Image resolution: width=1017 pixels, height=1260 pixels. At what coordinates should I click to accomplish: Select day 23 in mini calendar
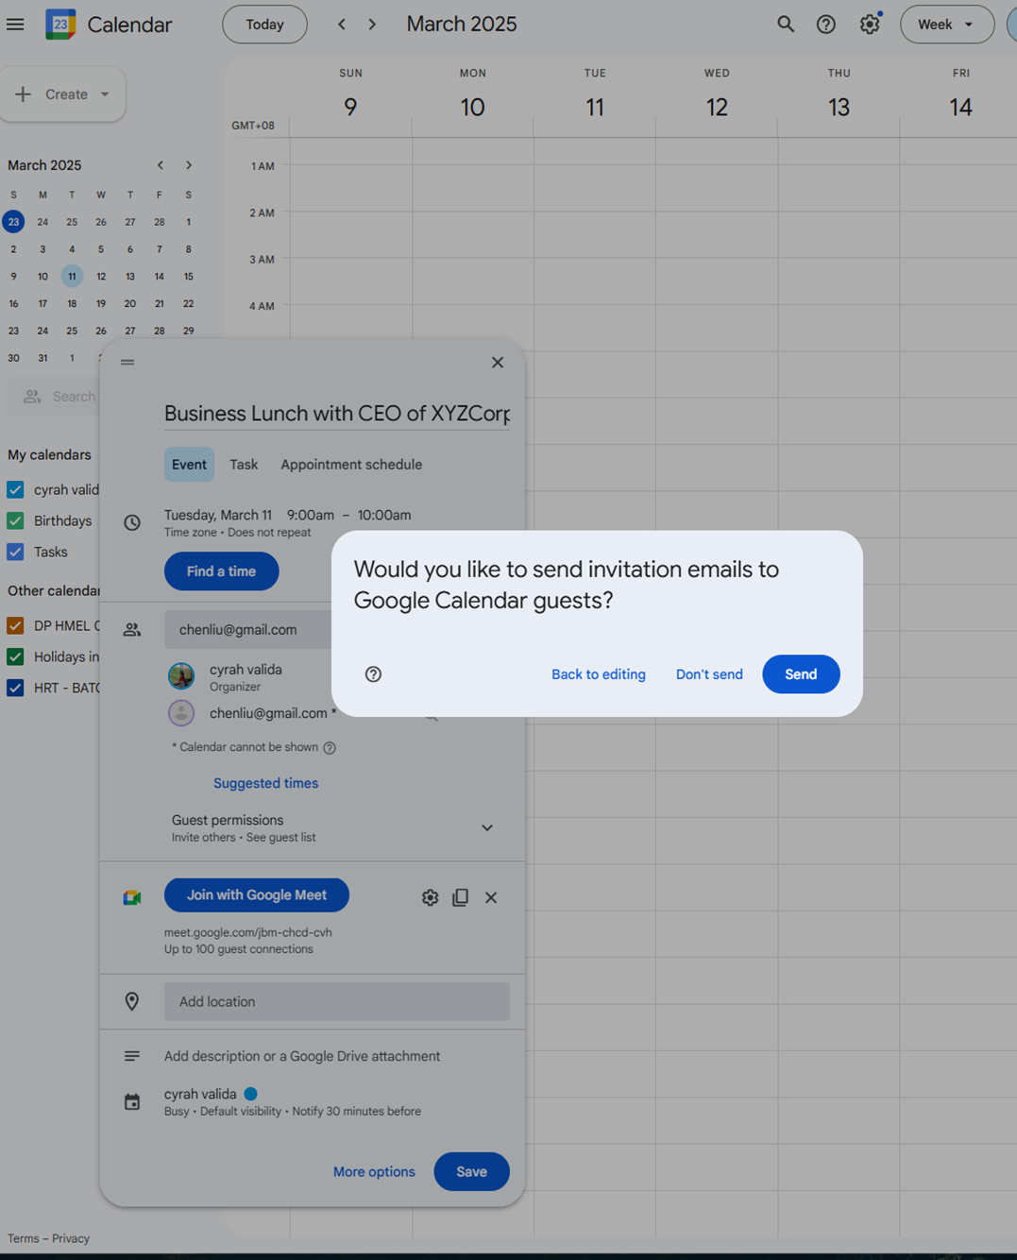[x=13, y=222]
